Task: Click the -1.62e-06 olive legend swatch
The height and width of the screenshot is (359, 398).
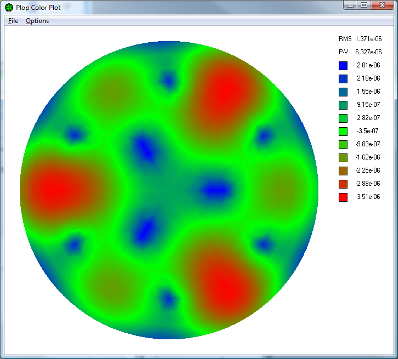Action: pyautogui.click(x=343, y=158)
